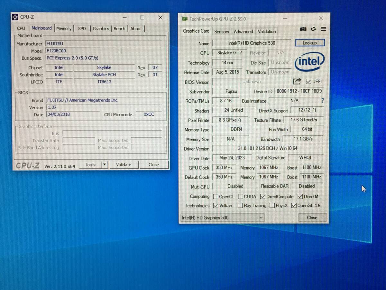Open the GPU-Z hamburger menu
The height and width of the screenshot is (290, 386).
click(x=324, y=29)
